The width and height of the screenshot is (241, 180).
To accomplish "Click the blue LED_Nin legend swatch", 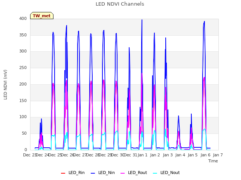I will coord(93,173).
